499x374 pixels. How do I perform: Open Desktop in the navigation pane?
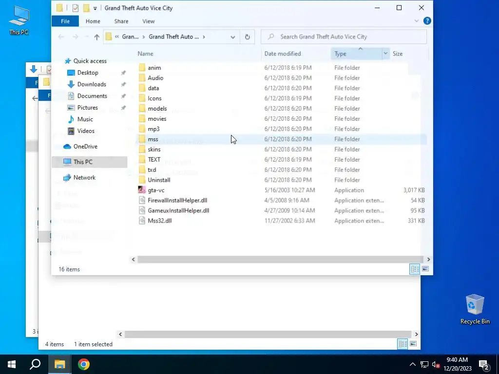(88, 73)
